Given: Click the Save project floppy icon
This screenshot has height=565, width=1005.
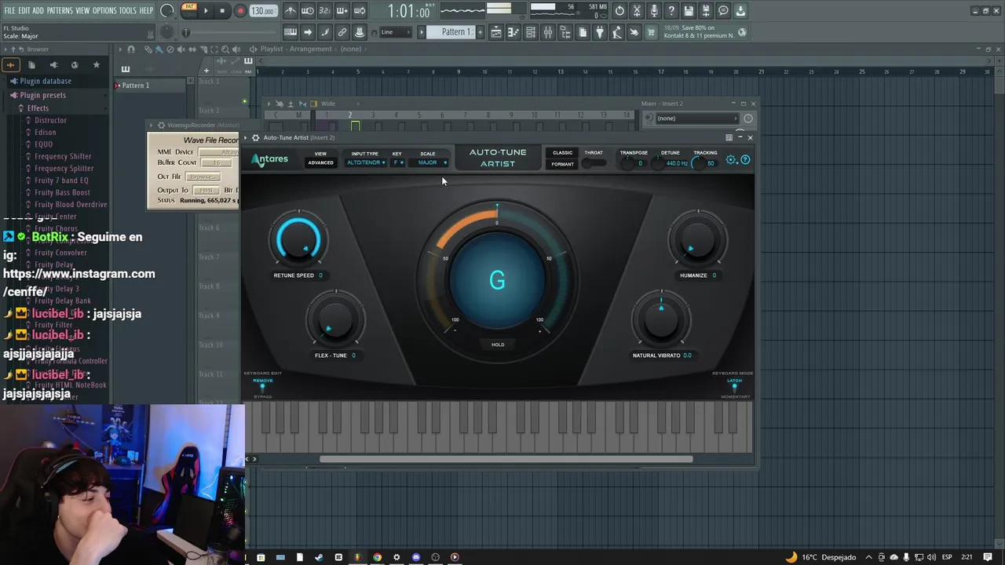Looking at the screenshot, I should (689, 11).
